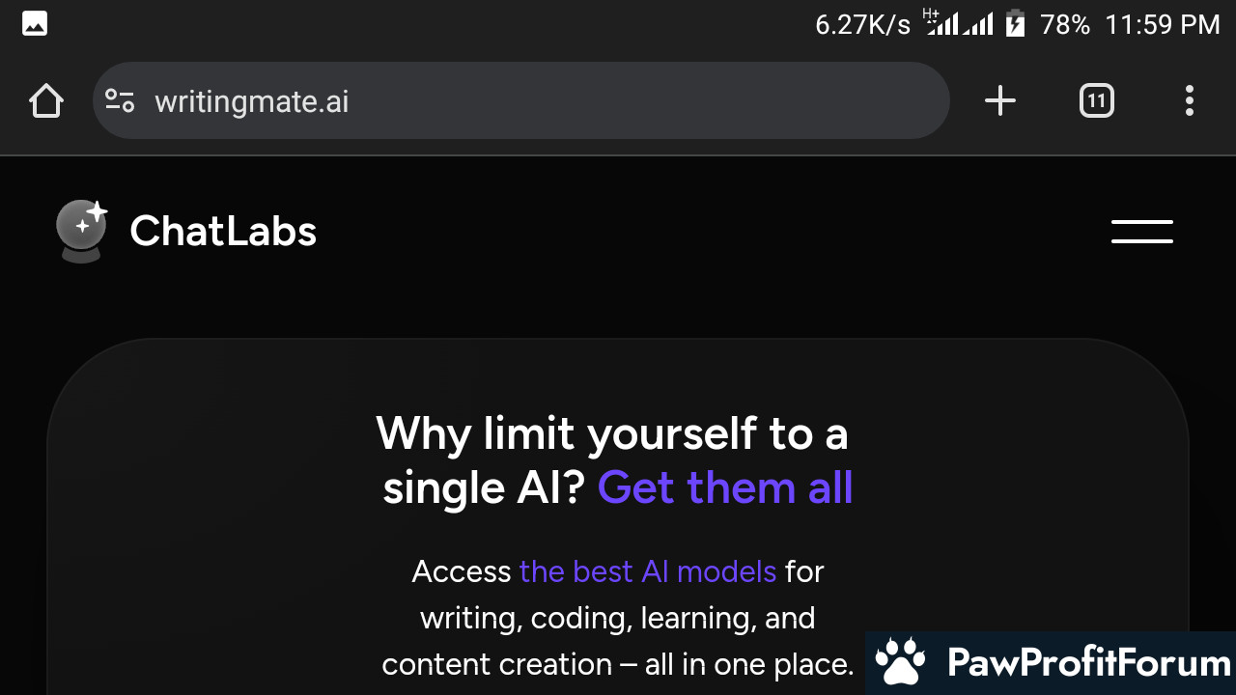Open site settings icon in address bar
The image size is (1236, 695).
click(x=120, y=100)
